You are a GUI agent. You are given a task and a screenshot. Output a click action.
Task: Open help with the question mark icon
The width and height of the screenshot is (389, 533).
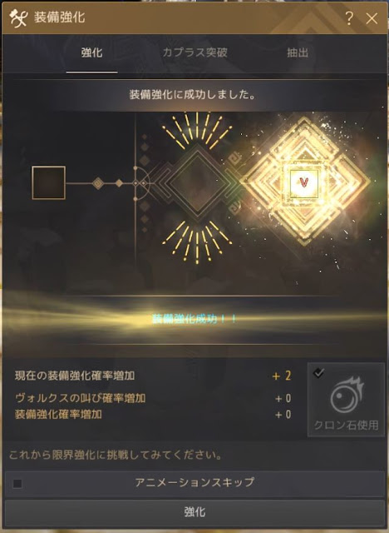pyautogui.click(x=349, y=18)
